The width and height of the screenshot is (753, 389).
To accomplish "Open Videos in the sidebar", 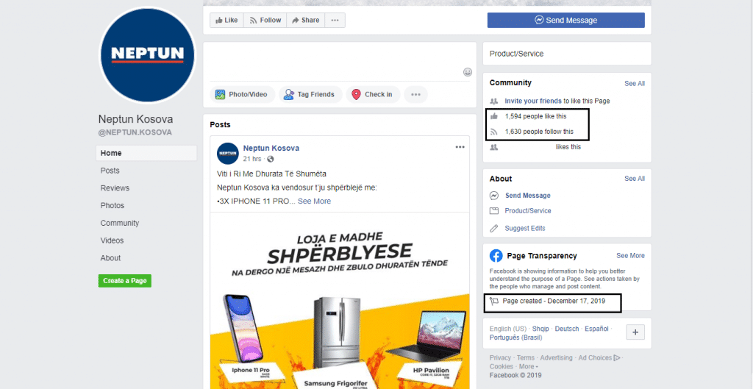I will coord(112,240).
